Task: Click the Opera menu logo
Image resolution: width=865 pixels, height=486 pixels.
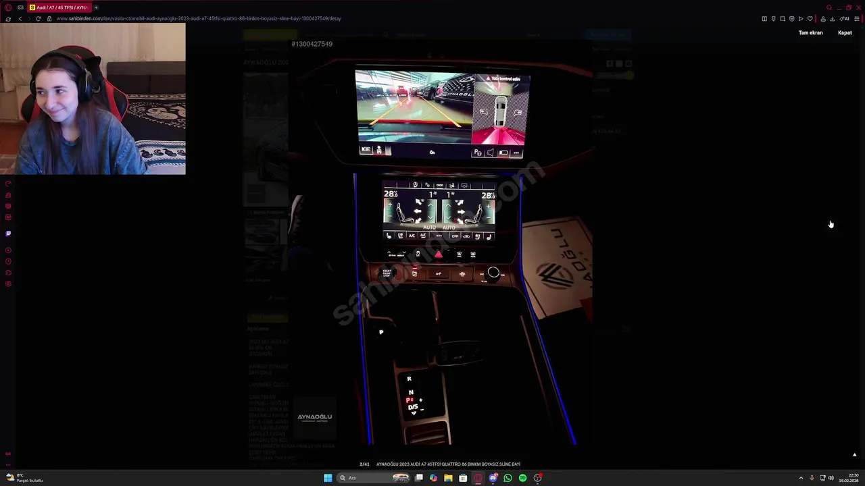Action: click(8, 7)
